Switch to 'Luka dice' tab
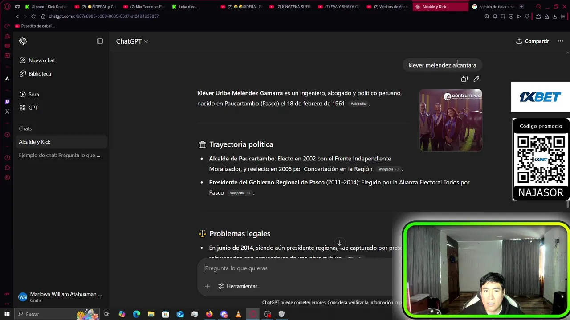Screen dimensions: 570x320 [191, 7]
